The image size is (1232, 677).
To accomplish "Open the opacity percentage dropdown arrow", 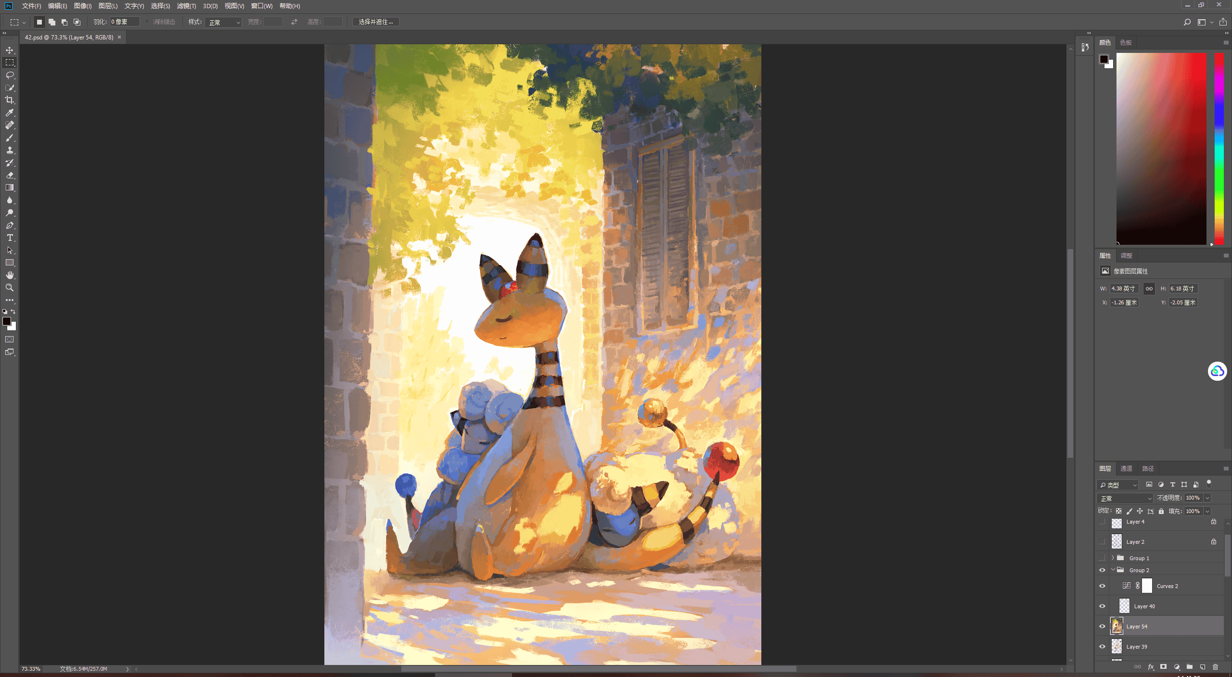I will (1207, 498).
